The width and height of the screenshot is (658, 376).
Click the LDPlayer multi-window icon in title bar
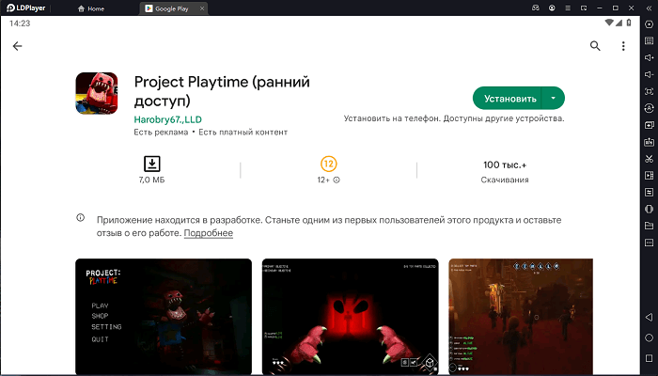pyautogui.click(x=584, y=8)
